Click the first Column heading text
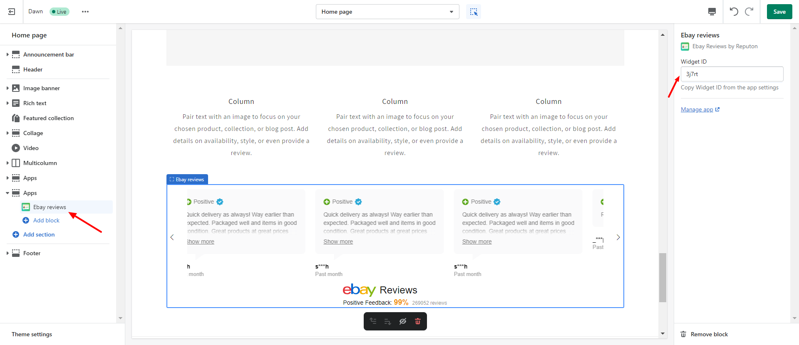This screenshot has height=345, width=799. 241,101
